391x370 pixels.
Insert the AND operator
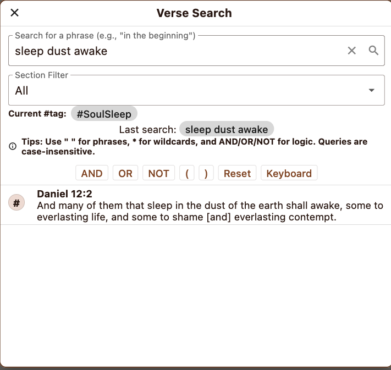coord(92,173)
